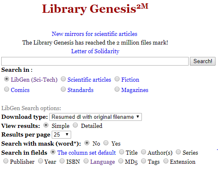Screen dimensions: 218x172
Task: Choose the ISBN field radio button
Action: pyautogui.click(x=62, y=161)
